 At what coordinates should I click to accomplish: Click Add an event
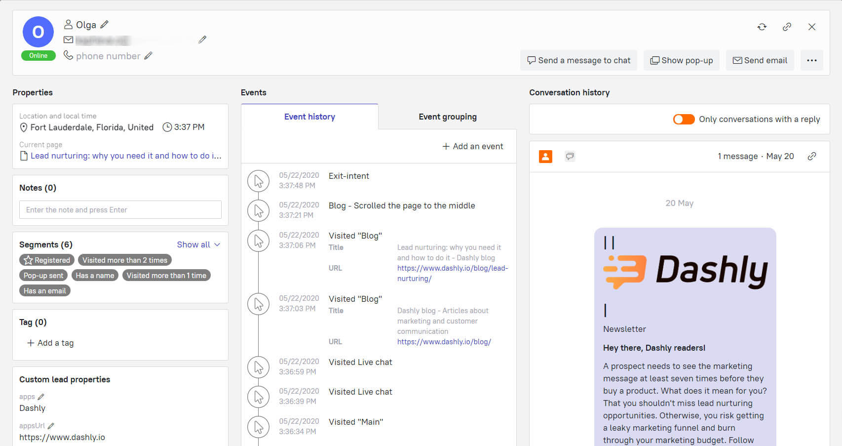473,146
